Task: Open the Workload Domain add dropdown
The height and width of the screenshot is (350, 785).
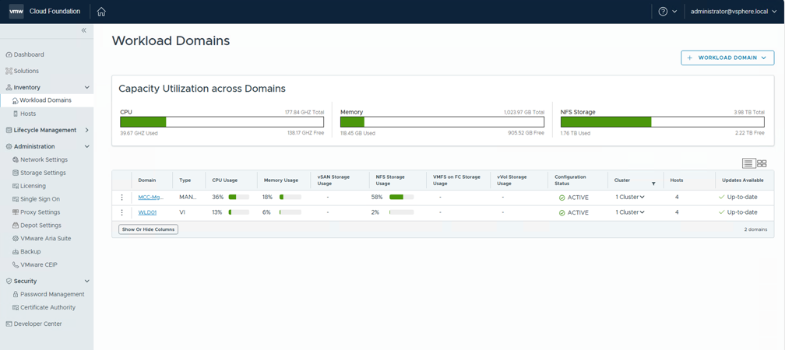Action: click(x=727, y=58)
